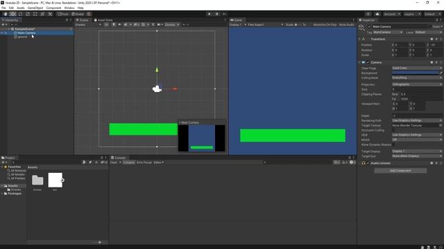The height and width of the screenshot is (249, 444).
Task: Open the Projection Orthographic dropdown
Action: tap(417, 84)
